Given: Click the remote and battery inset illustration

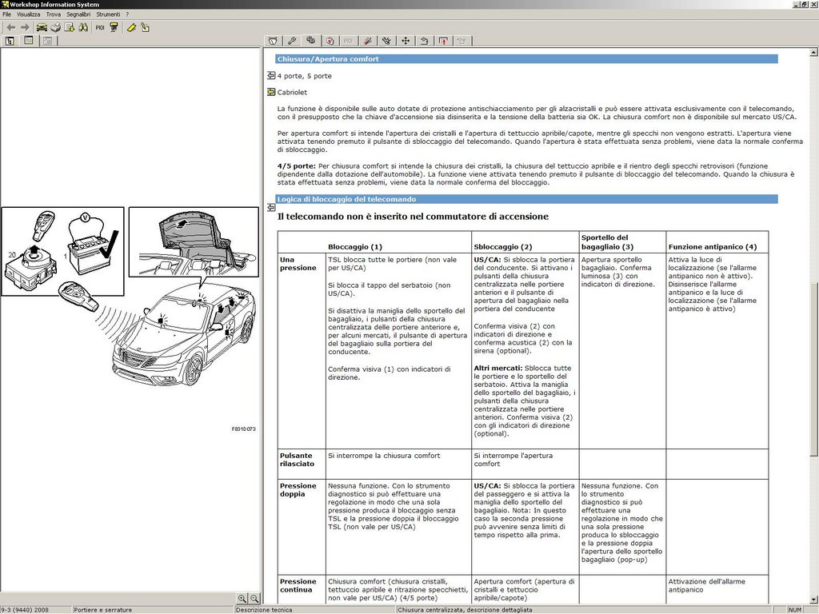Looking at the screenshot, I should [62, 251].
